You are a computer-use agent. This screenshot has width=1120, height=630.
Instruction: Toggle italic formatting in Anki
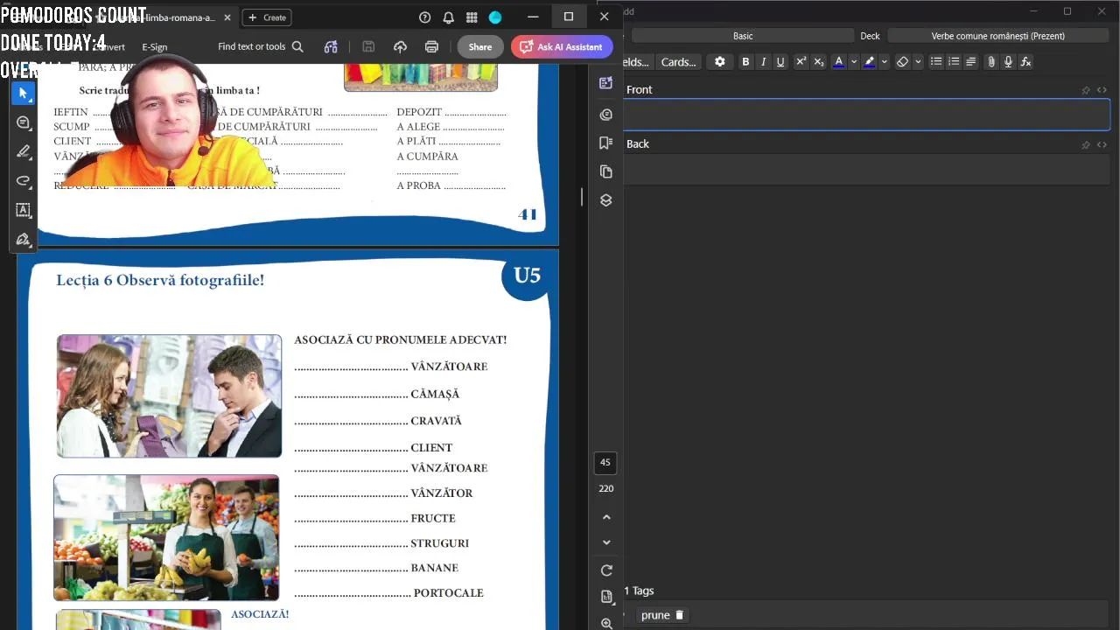[x=763, y=62]
